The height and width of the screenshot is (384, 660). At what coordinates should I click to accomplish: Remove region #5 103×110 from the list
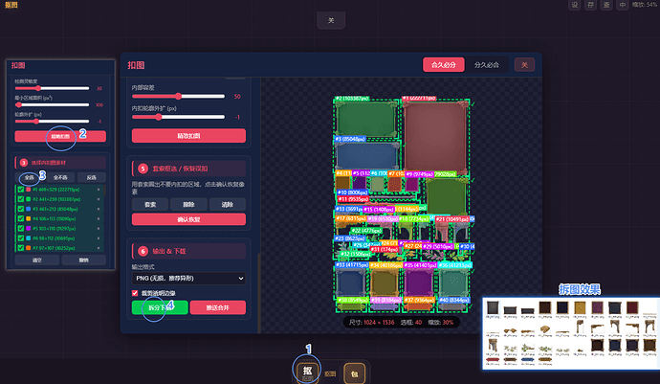point(99,229)
